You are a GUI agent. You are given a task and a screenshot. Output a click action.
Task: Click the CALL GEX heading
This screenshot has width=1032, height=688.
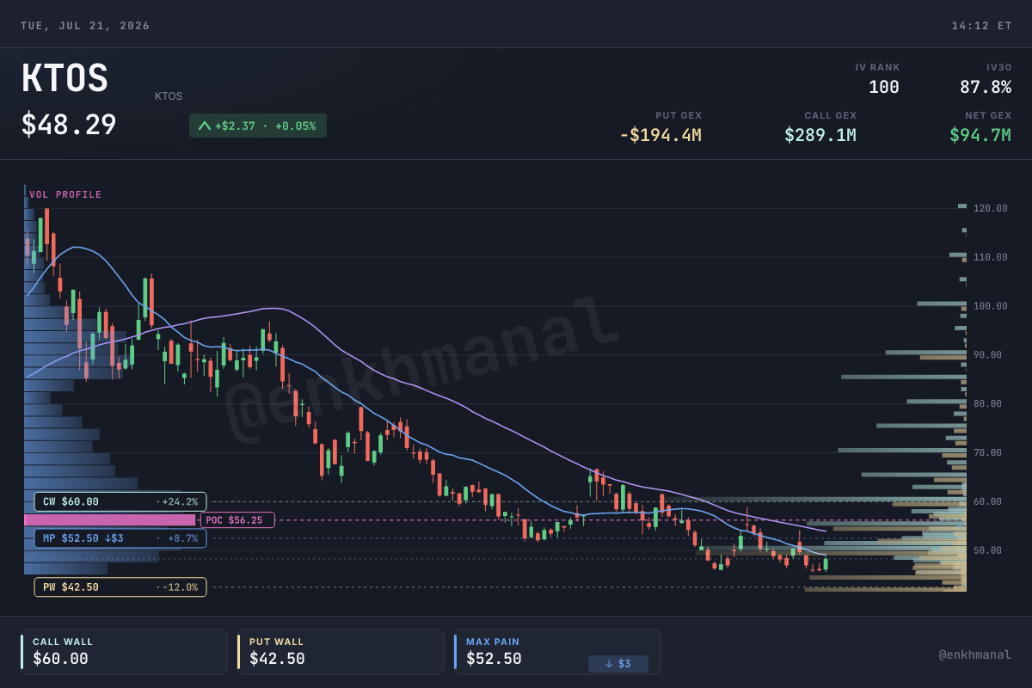pos(831,115)
